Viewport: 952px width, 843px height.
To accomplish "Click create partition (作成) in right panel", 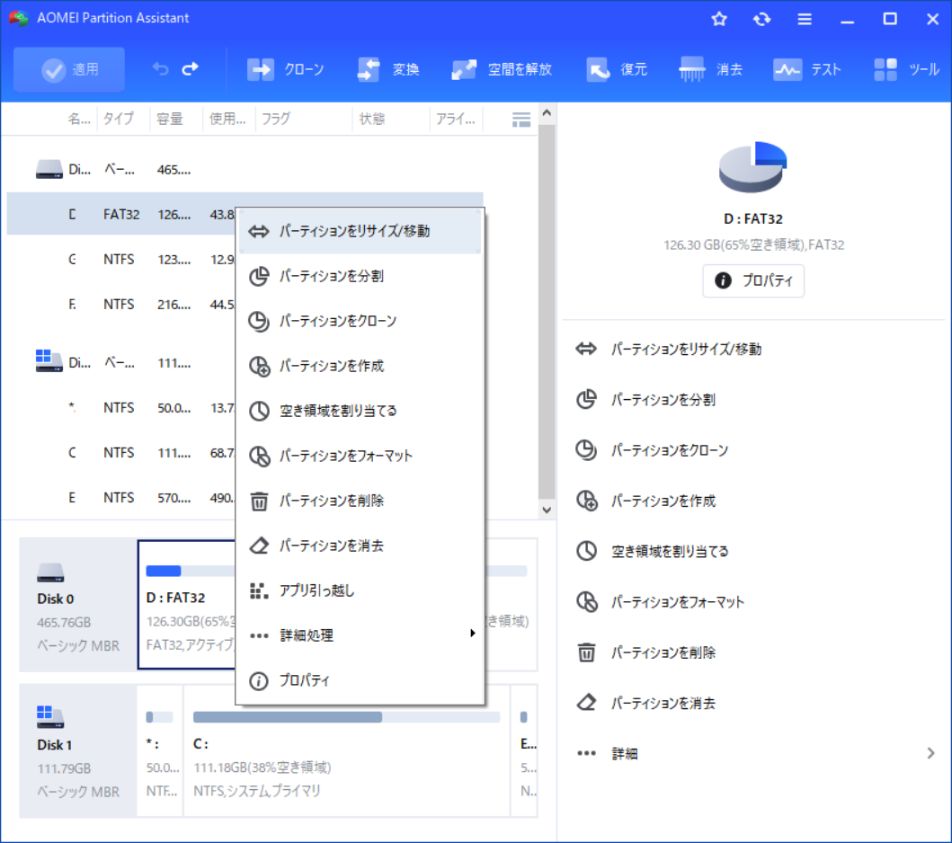I will click(645, 501).
